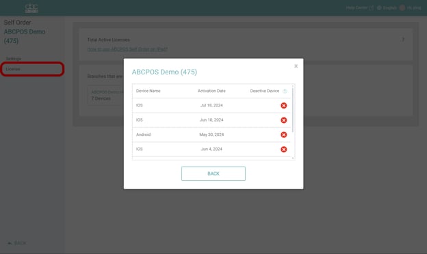Image resolution: width=427 pixels, height=254 pixels.
Task: Deactivate the IOS device activated Jun 10, 2024
Action: [283, 120]
